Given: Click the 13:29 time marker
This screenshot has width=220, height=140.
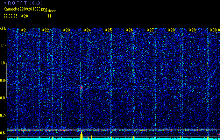Looking at the screenshot, I should point(192,30).
